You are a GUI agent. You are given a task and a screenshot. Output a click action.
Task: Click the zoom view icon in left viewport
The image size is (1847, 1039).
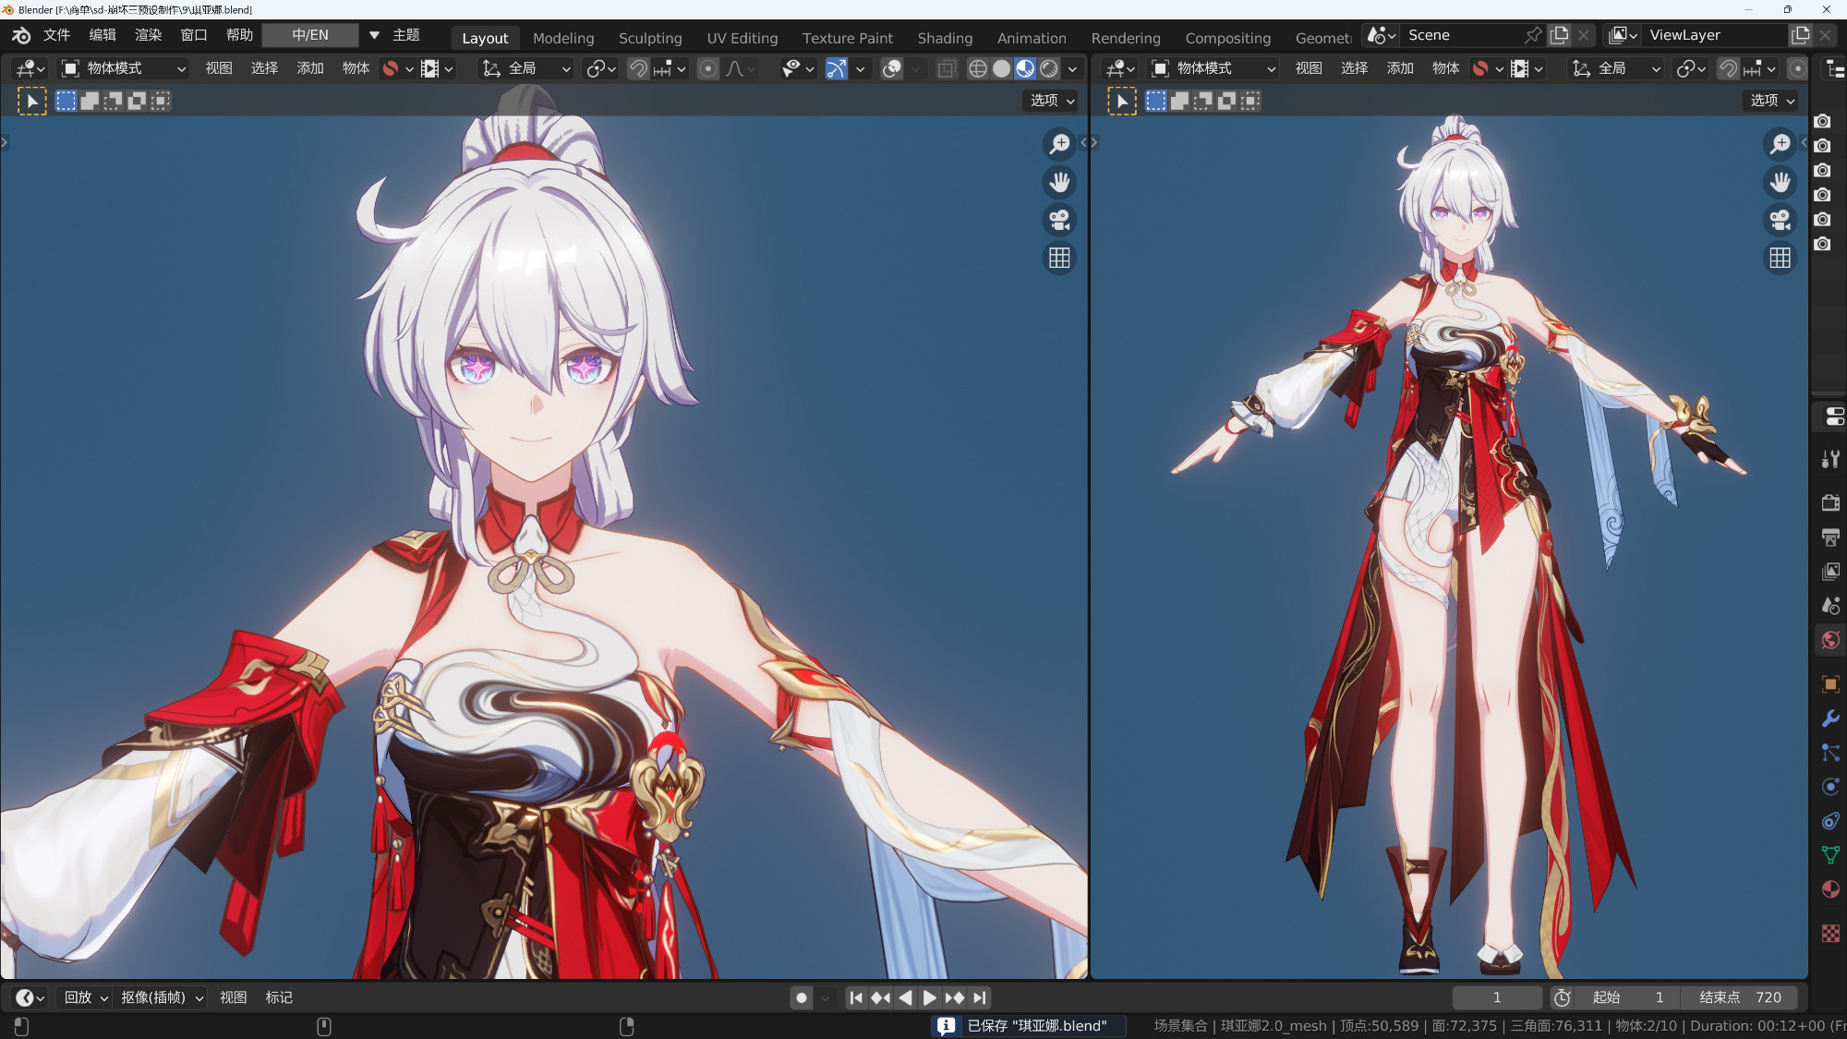(1059, 144)
